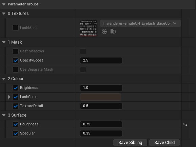Viewport: 196px width, 147px height.
Task: Click the Brightness value field 1.0
Action: (x=101, y=88)
